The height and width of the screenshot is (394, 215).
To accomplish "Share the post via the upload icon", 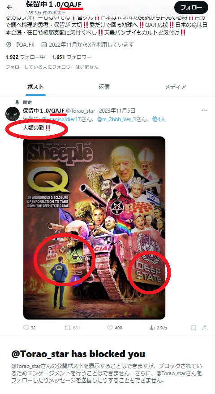I will click(205, 328).
